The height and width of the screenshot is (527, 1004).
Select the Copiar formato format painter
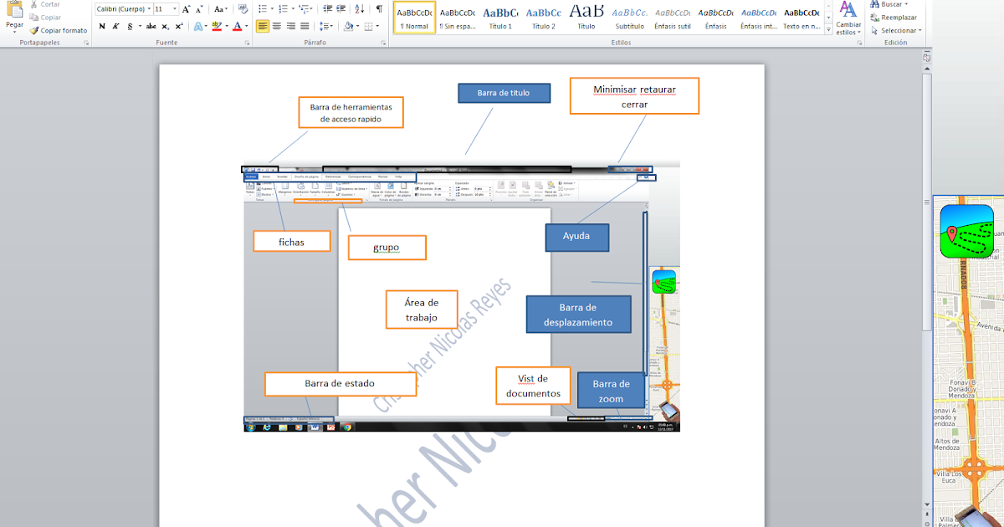(59, 30)
